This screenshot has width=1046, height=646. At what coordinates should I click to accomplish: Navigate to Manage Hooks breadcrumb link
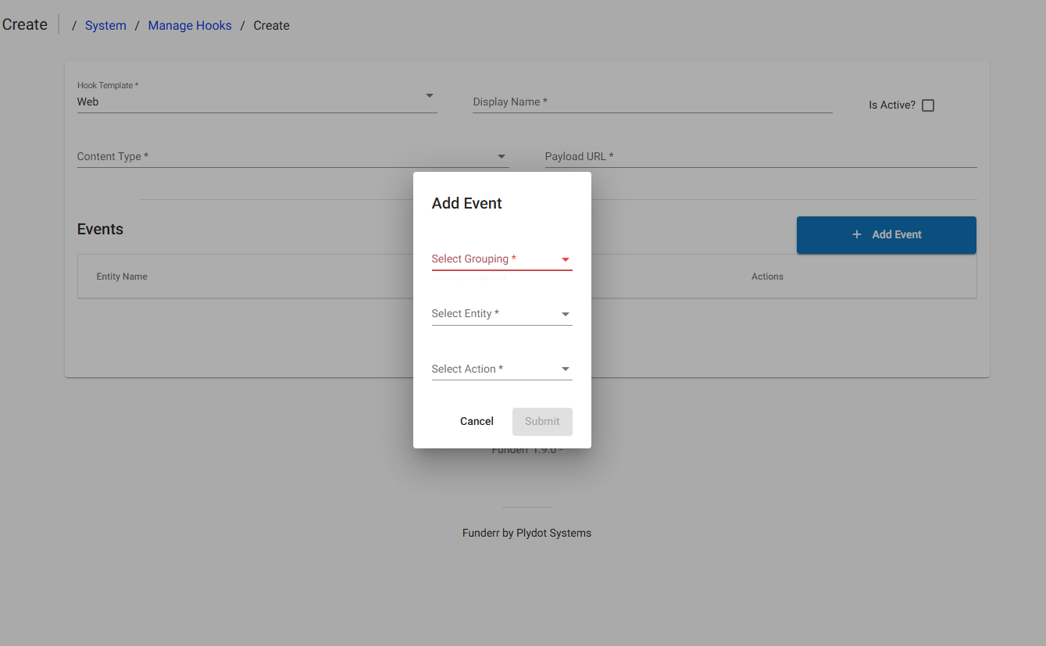coord(190,26)
